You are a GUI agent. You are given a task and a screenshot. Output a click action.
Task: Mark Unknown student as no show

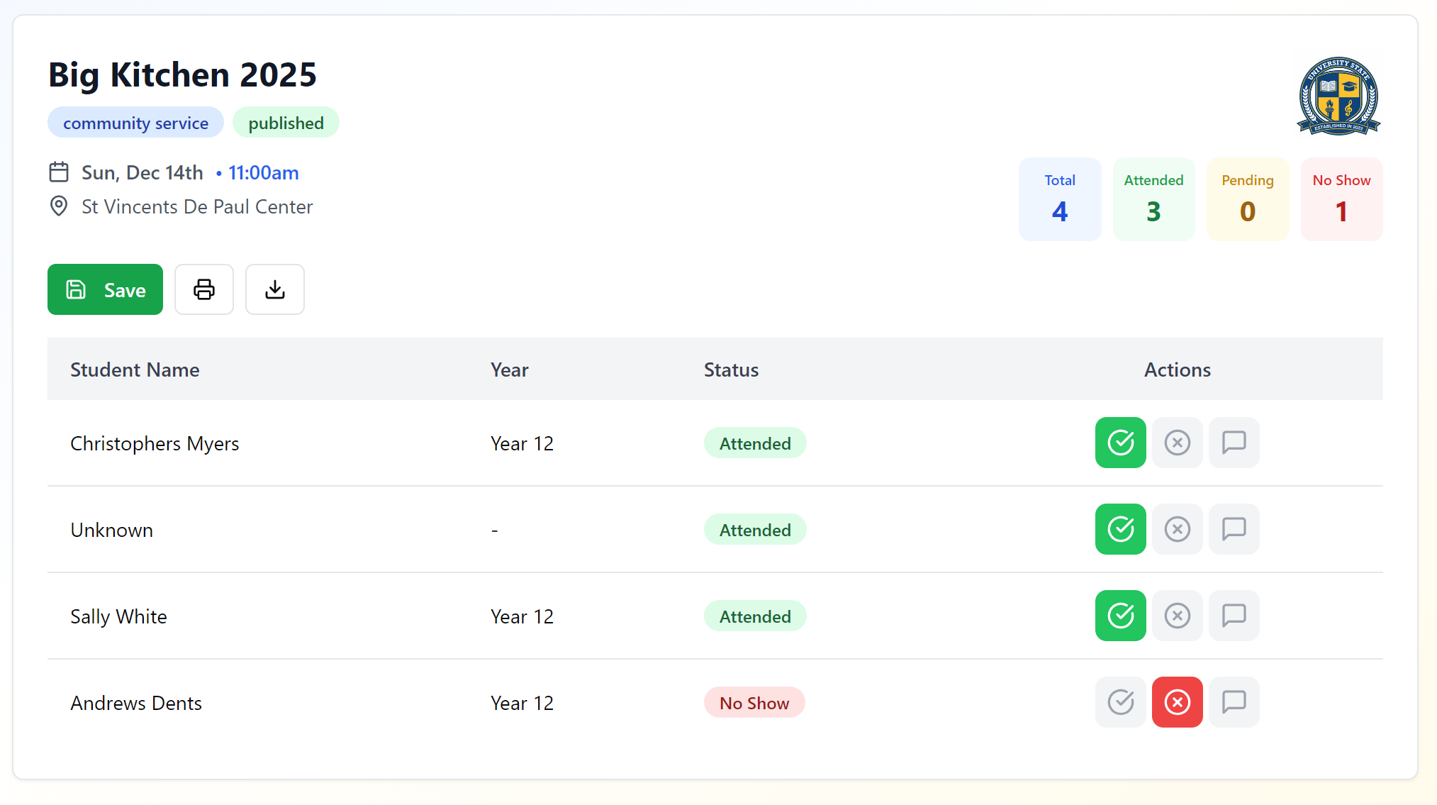[1177, 529]
